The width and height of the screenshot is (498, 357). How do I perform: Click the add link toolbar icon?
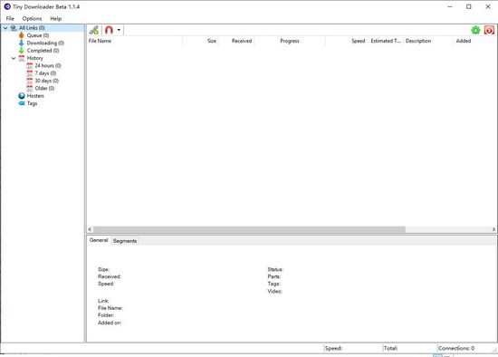click(x=93, y=30)
